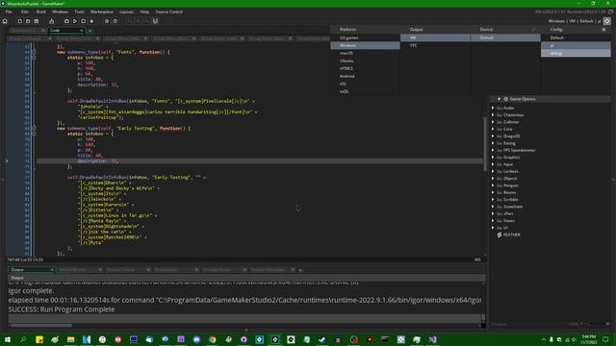Create a new project from the toolbar
This screenshot has height=346, width=616.
19,21
